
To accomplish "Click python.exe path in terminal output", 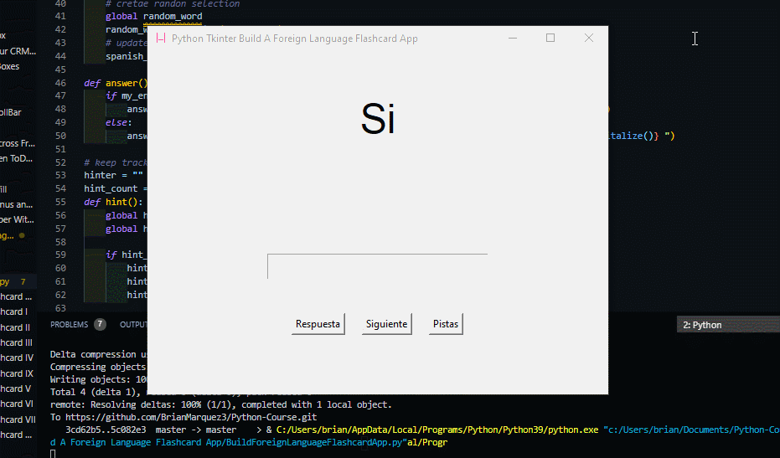I will tap(437, 430).
